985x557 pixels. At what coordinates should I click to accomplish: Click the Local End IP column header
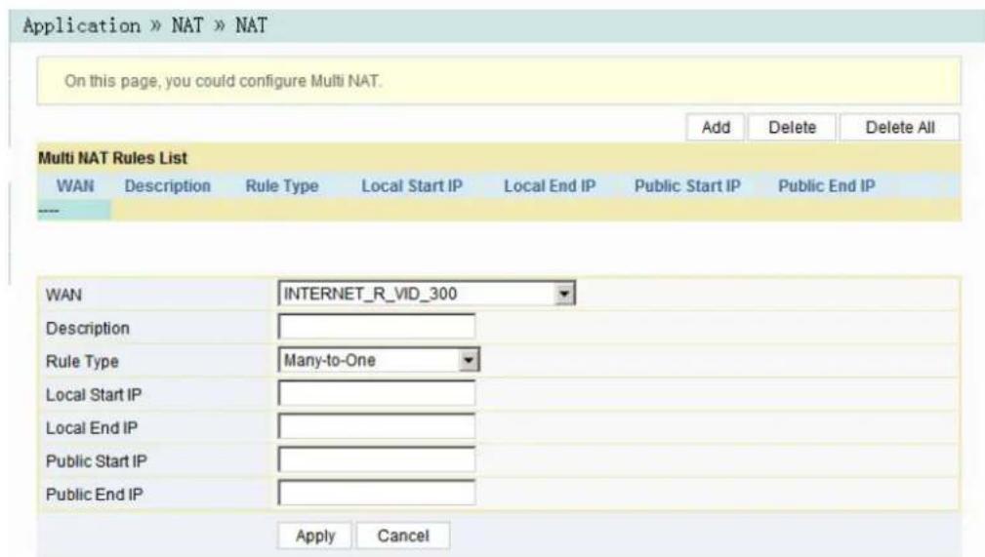550,186
